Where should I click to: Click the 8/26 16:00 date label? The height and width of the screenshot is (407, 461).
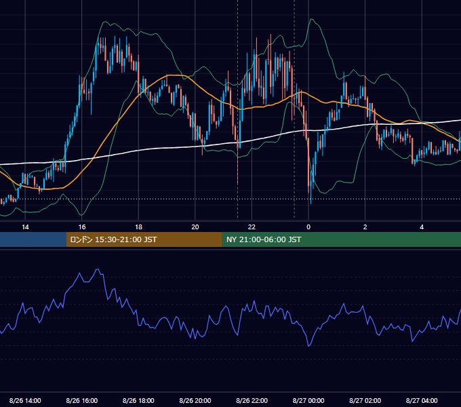(82, 400)
